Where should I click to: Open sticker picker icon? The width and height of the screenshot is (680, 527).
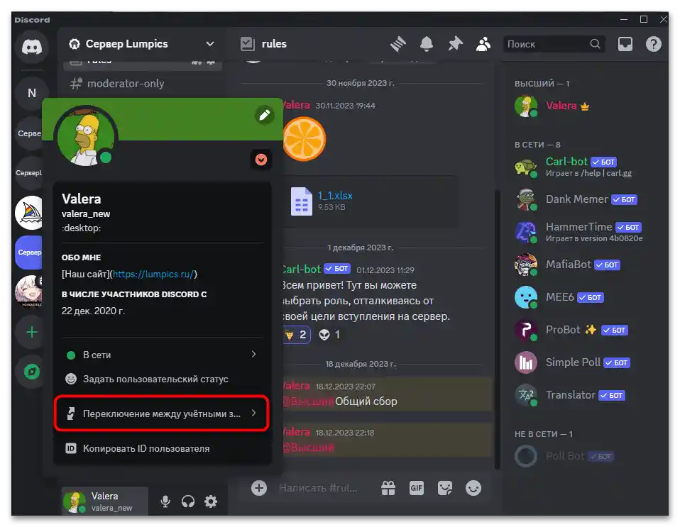coord(445,489)
